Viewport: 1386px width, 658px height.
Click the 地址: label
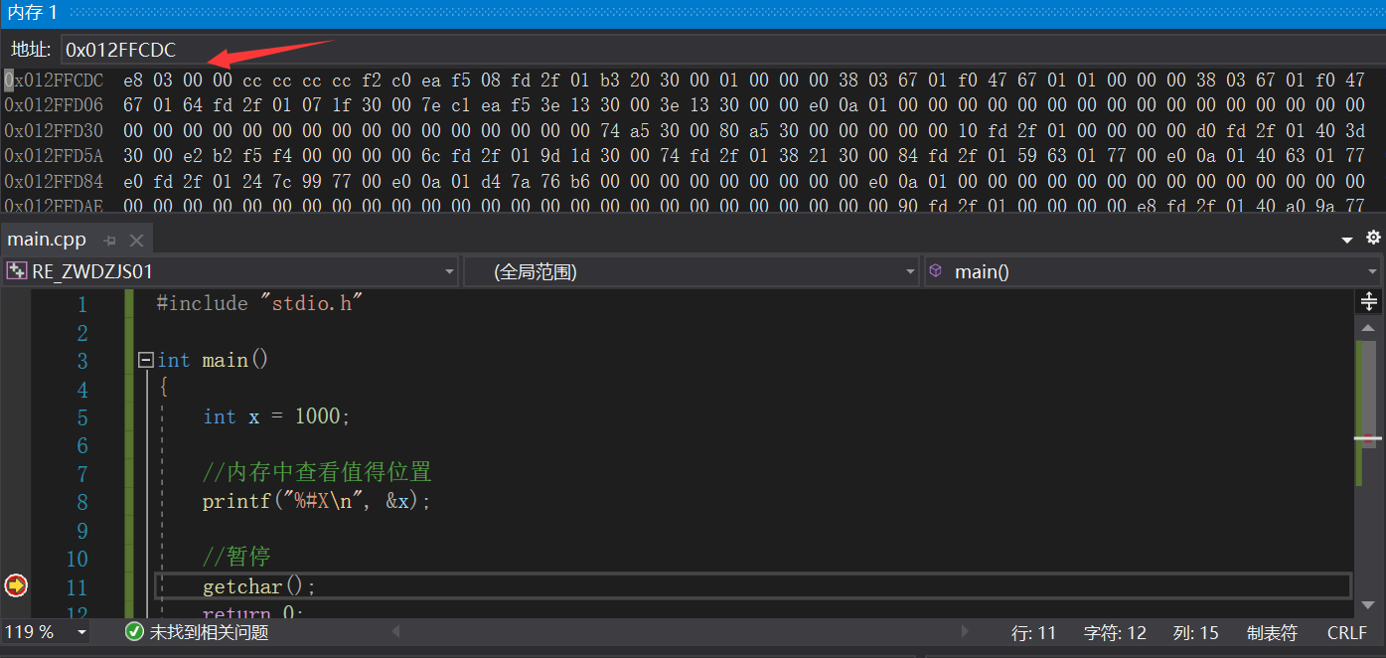coord(31,50)
